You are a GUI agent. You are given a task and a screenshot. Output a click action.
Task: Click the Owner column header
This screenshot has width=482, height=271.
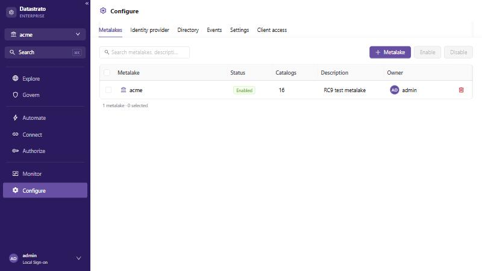coord(395,73)
